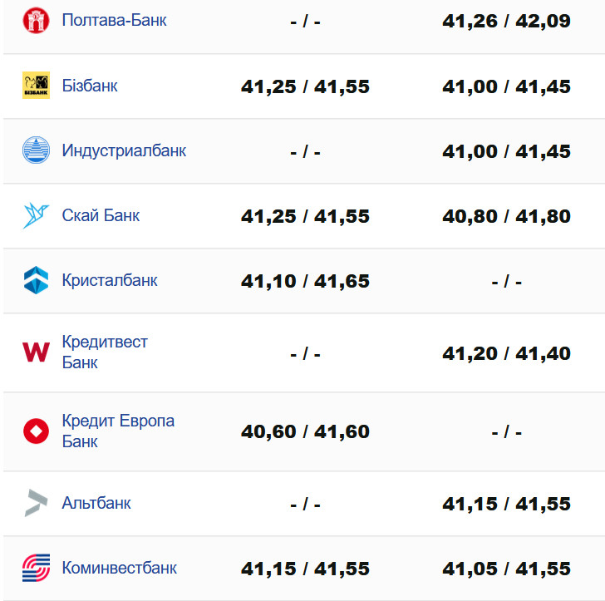Open the Индустриалбанк link
The height and width of the screenshot is (601, 605).
(x=124, y=150)
